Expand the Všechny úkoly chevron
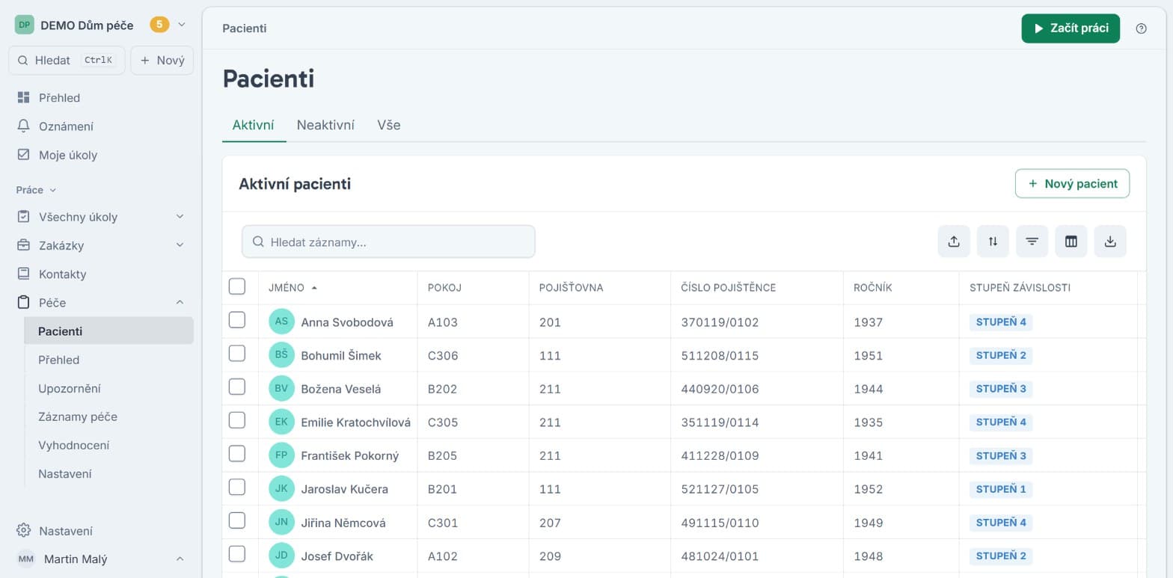 click(x=180, y=217)
